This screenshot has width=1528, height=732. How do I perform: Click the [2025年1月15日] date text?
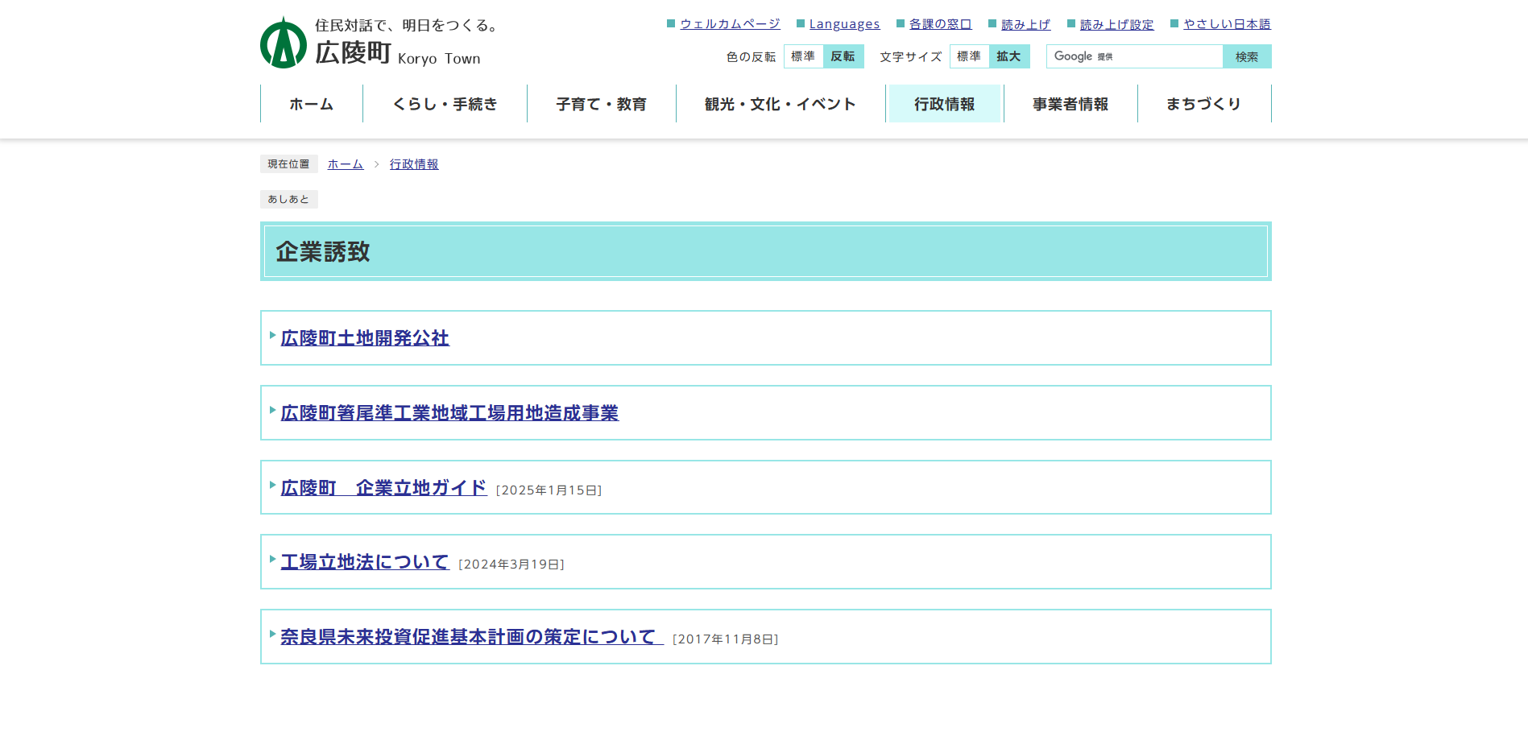[549, 490]
